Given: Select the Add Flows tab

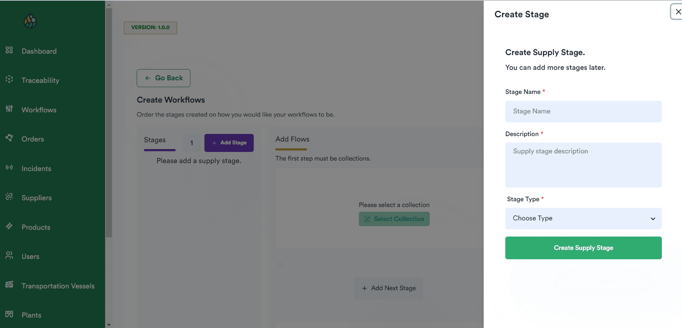Looking at the screenshot, I should coord(292,139).
